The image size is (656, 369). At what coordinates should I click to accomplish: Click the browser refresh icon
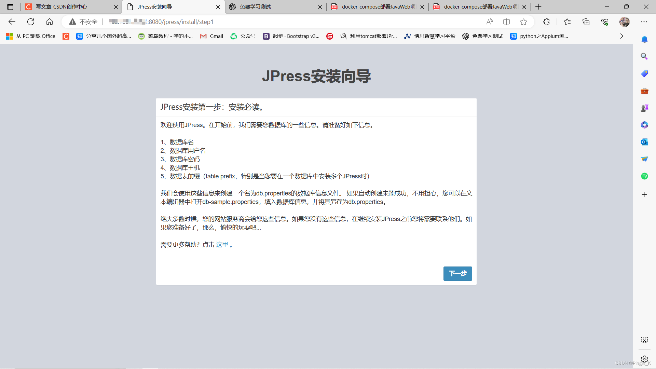31,22
